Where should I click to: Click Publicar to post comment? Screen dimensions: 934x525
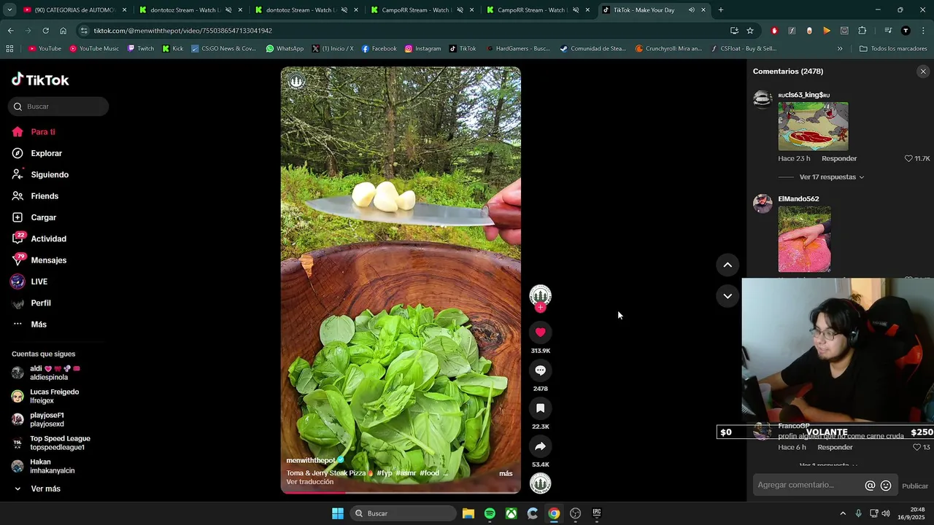point(915,486)
